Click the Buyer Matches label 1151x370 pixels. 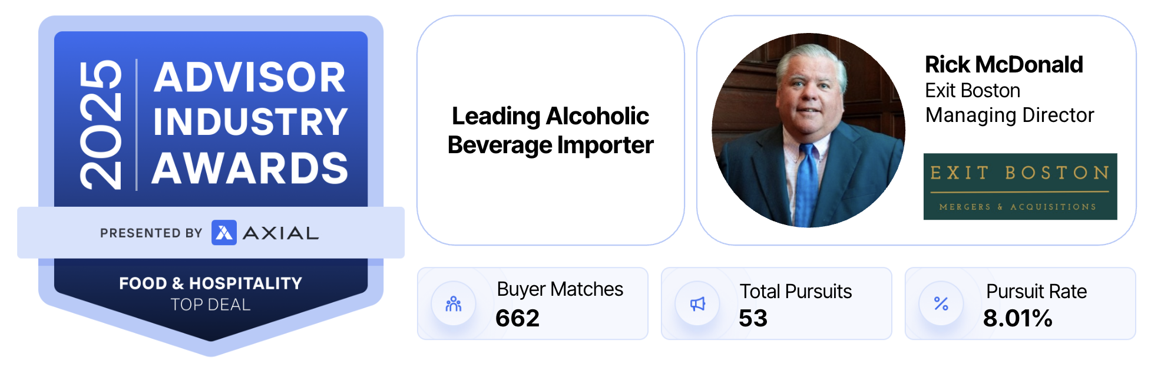560,289
